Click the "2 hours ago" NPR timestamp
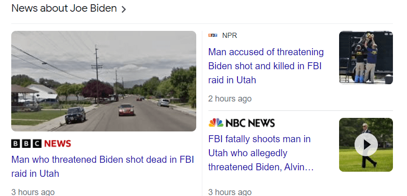Image resolution: width=407 pixels, height=196 pixels. [229, 99]
